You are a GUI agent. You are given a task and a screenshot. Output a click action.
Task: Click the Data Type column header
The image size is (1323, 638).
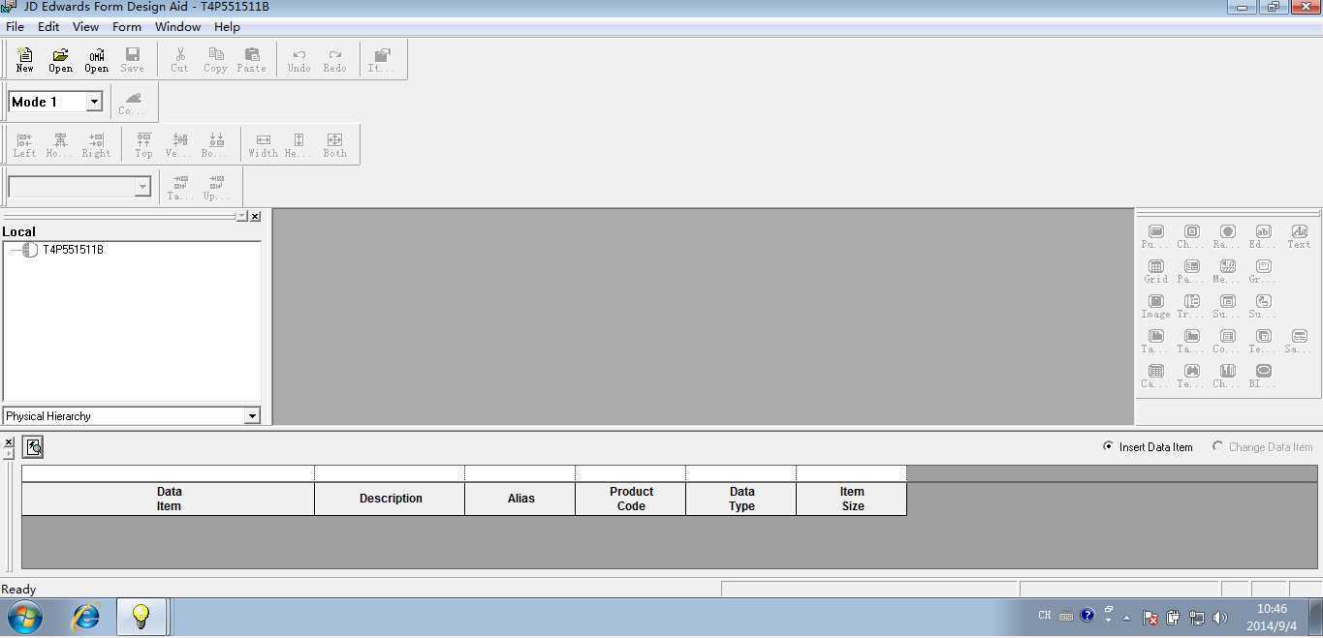click(741, 499)
